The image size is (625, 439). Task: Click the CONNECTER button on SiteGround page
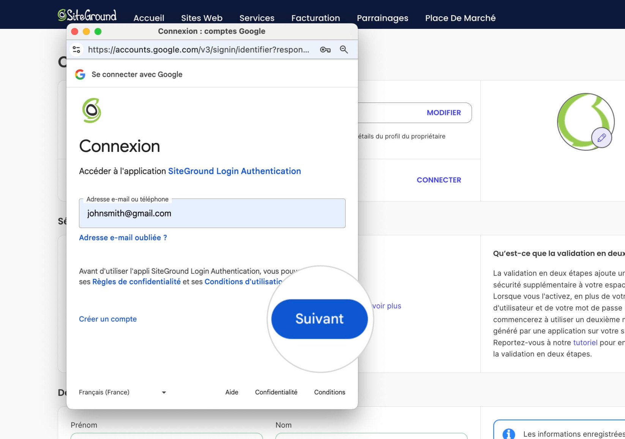point(439,180)
